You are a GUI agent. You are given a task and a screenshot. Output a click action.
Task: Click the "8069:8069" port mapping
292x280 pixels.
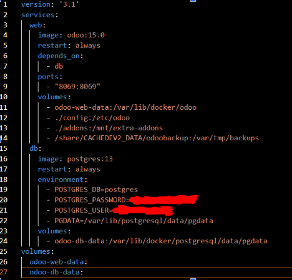(77, 87)
